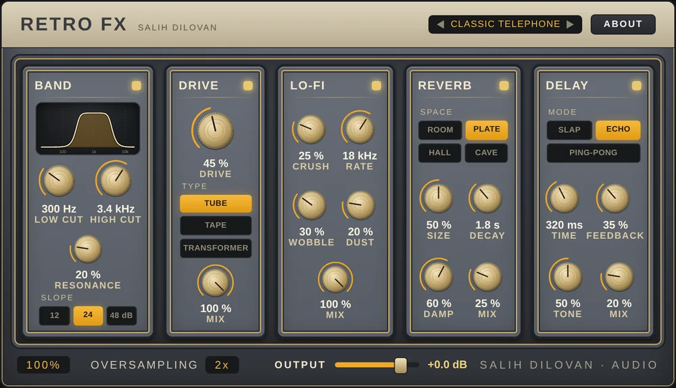
Task: Click the Lo-Fi Rate knob
Action: [x=359, y=130]
